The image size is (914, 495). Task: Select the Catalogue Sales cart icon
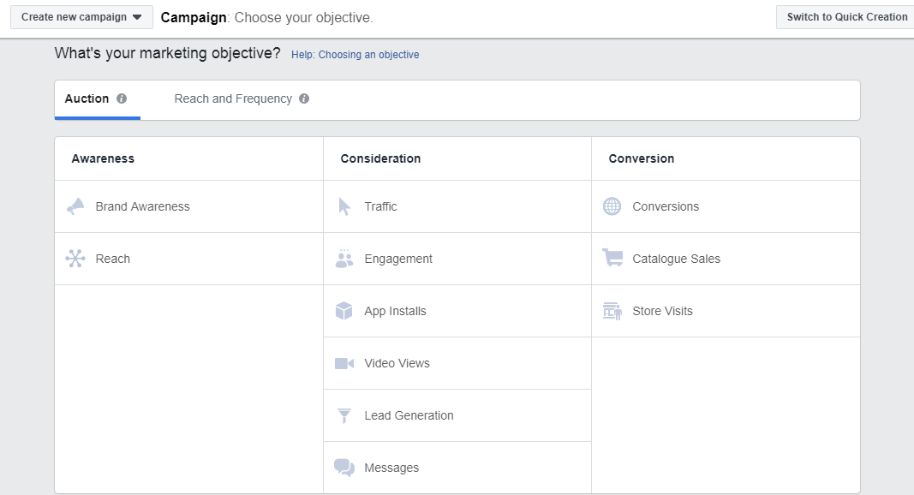pyautogui.click(x=612, y=259)
